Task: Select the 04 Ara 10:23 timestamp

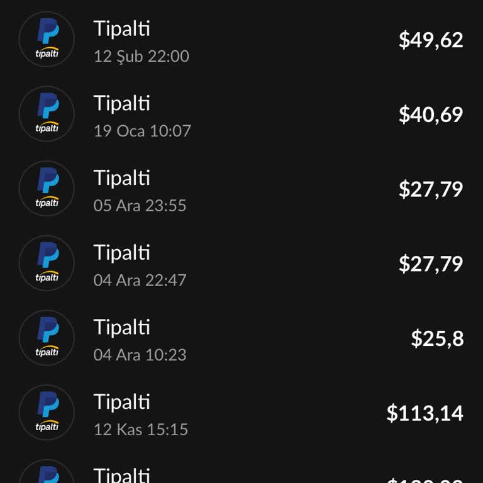Action: 140,355
